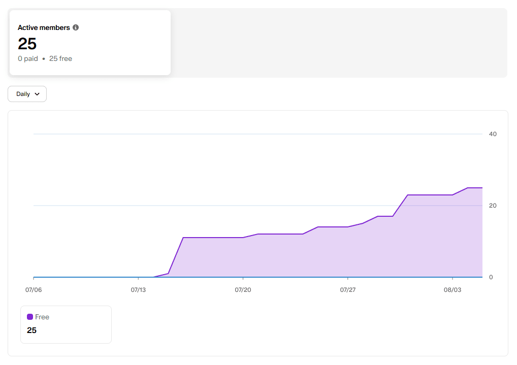Click the 08/03 x-axis date label
The image size is (517, 365).
click(x=452, y=290)
